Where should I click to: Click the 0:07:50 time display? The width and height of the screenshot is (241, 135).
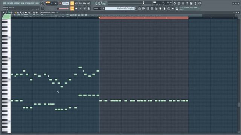click(101, 3)
